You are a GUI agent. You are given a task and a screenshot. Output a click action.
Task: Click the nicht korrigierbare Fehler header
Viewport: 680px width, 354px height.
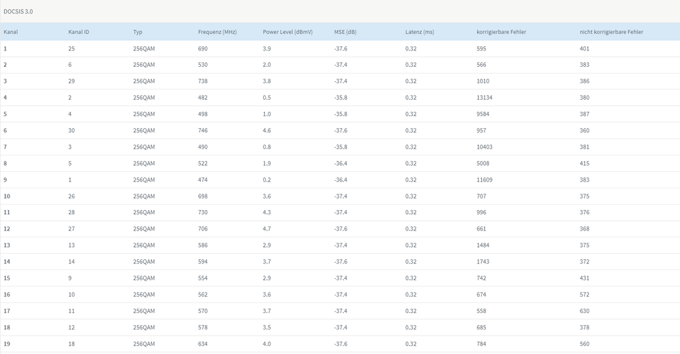click(611, 32)
